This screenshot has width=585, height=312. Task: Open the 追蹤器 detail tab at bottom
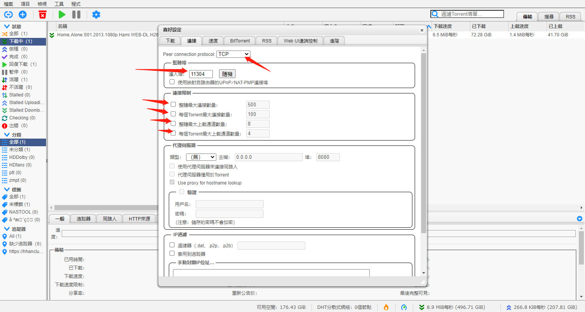[83, 219]
